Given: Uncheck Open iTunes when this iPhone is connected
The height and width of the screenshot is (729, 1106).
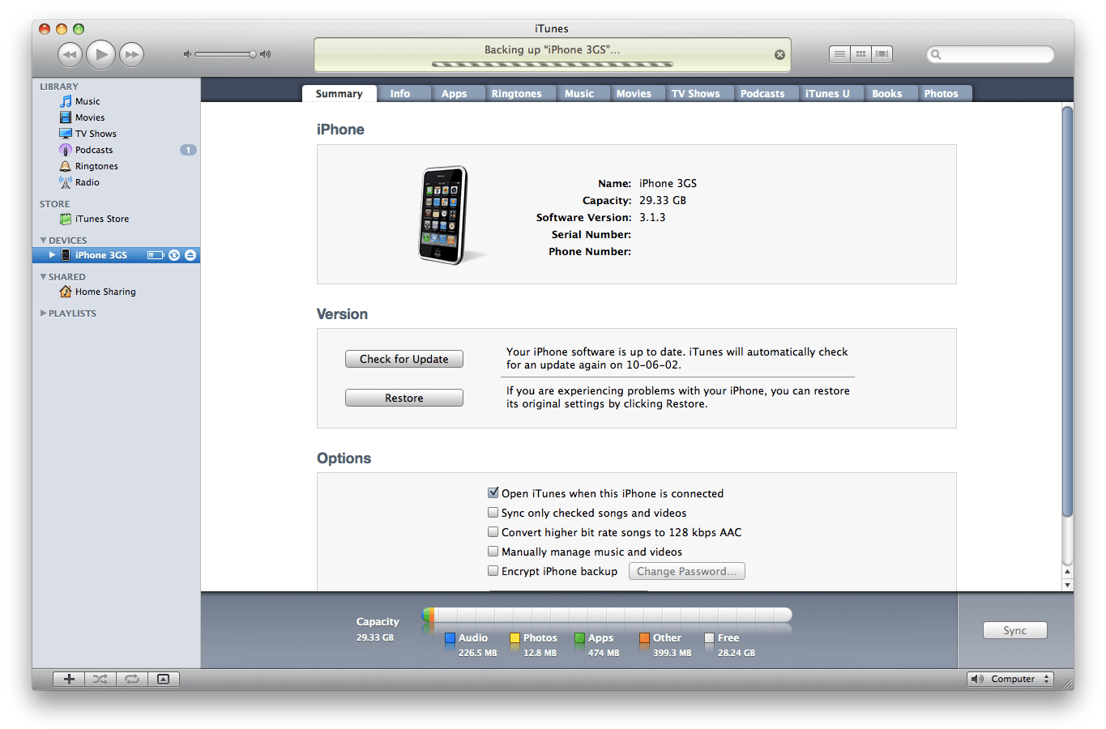Looking at the screenshot, I should click(x=493, y=492).
